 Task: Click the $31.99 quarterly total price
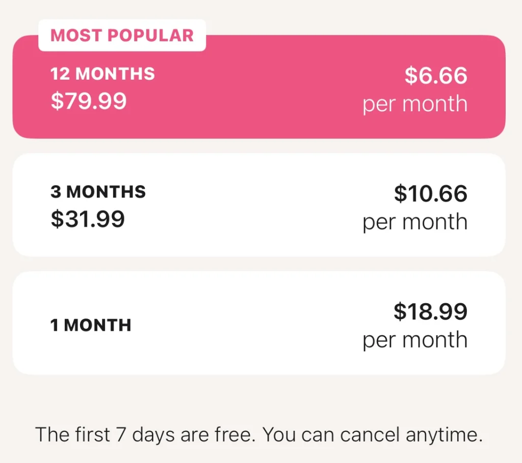point(88,219)
